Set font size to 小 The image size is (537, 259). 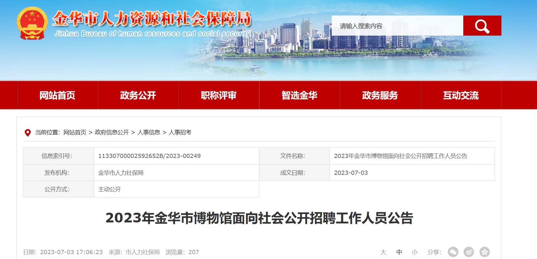(x=415, y=252)
